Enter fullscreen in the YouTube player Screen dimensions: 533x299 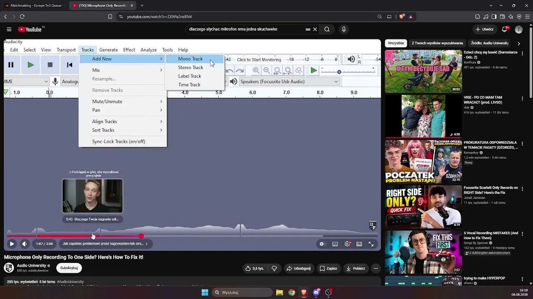pos(371,244)
